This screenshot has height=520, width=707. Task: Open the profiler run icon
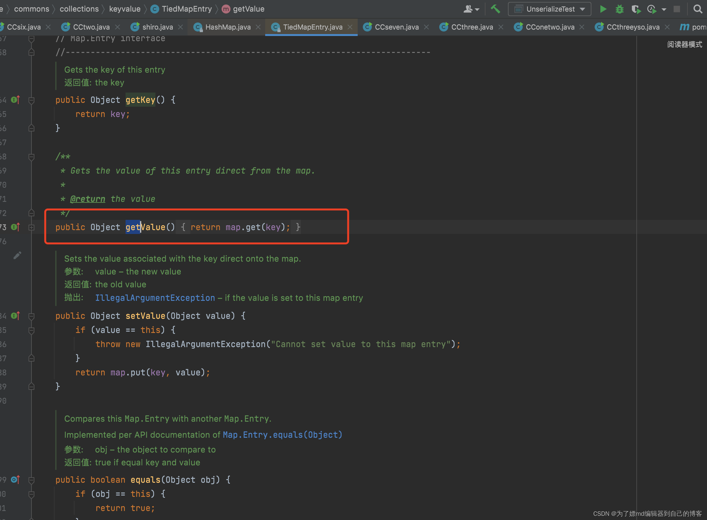[x=652, y=9]
